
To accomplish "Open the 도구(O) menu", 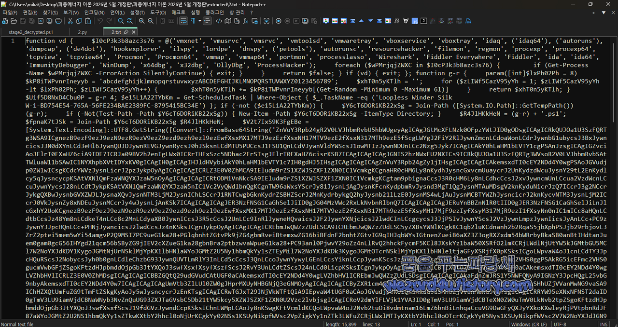I will click(158, 12).
